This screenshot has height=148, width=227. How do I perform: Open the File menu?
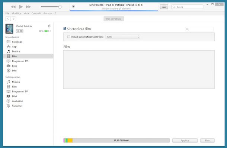[7, 13]
